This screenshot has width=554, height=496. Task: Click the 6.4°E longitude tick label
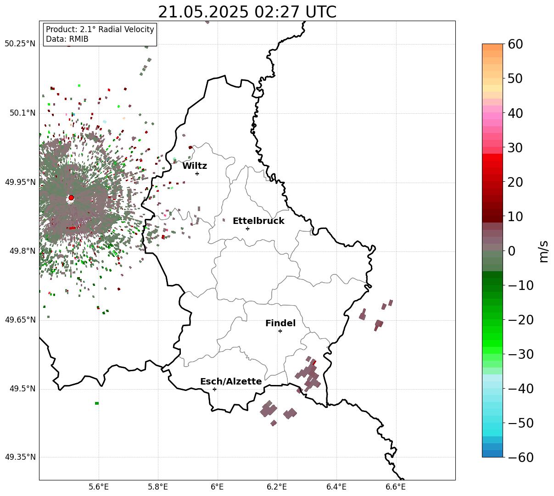336,487
